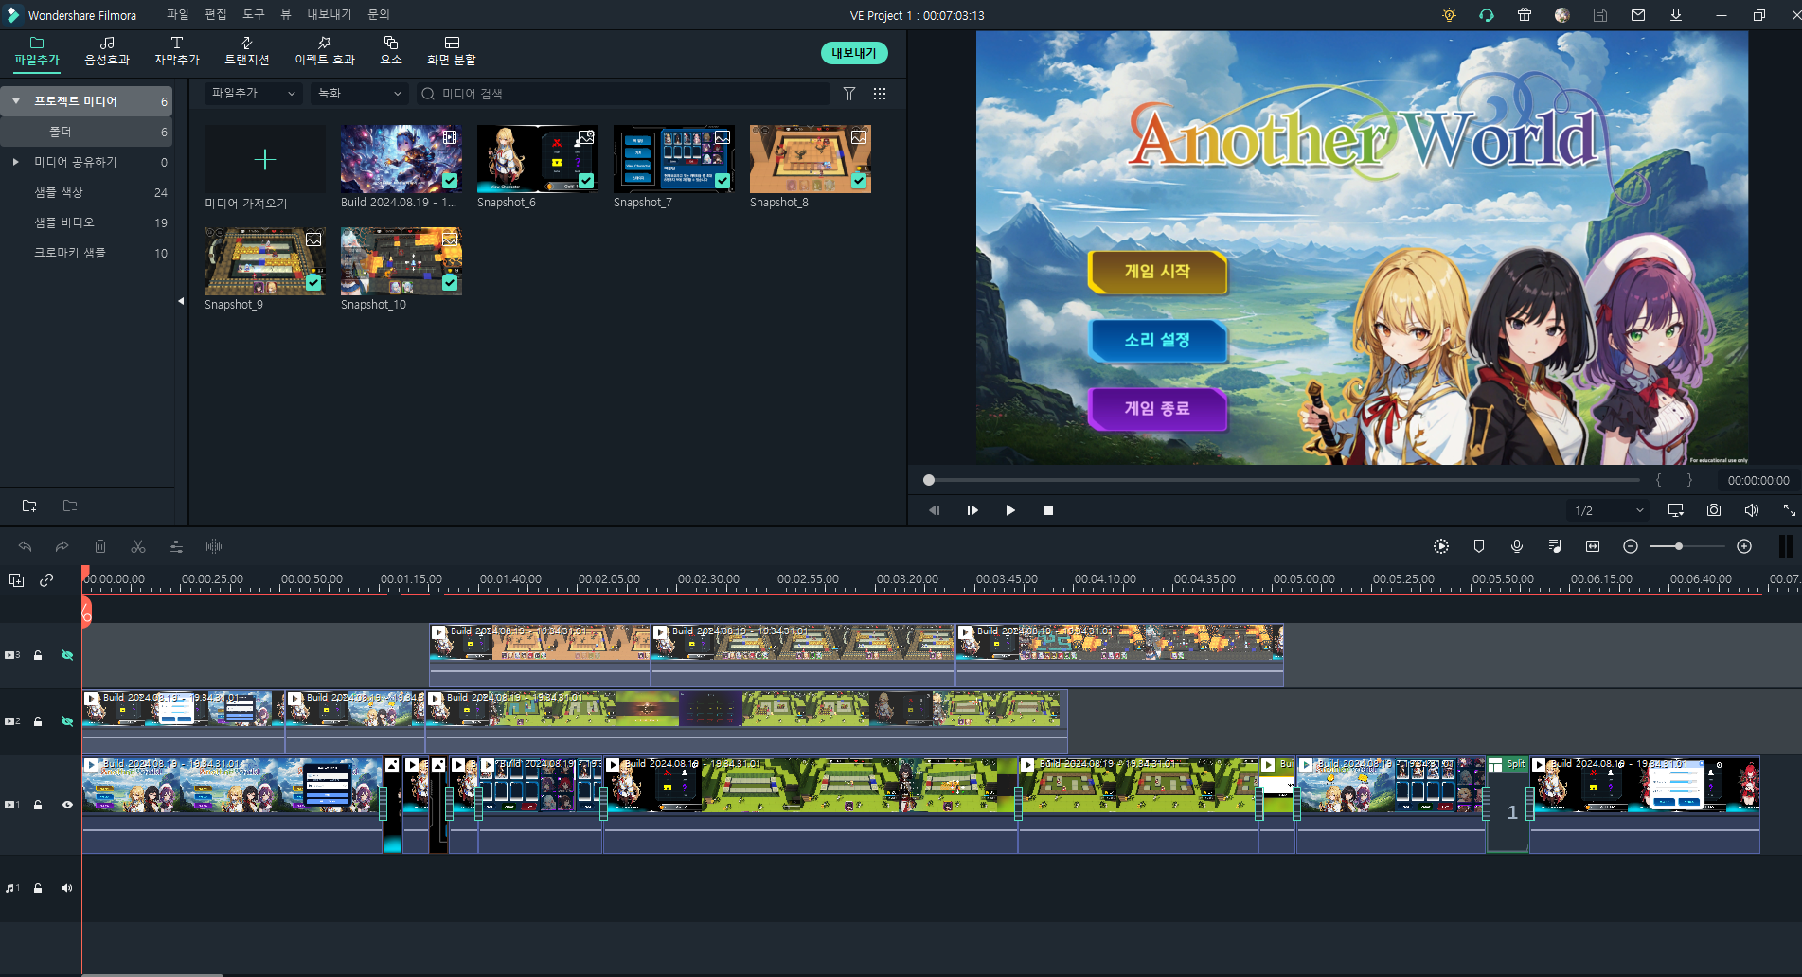Click the zoom-to-fit timeline icon
Viewport: 1802px width, 977px height.
[x=1593, y=546]
